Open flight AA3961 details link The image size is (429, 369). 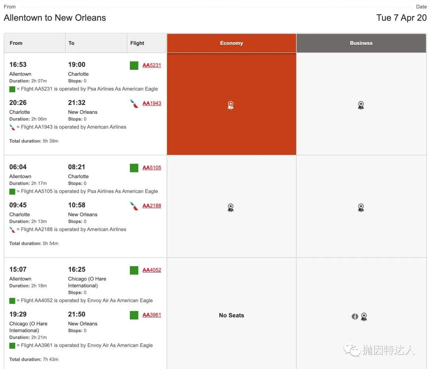click(x=152, y=315)
